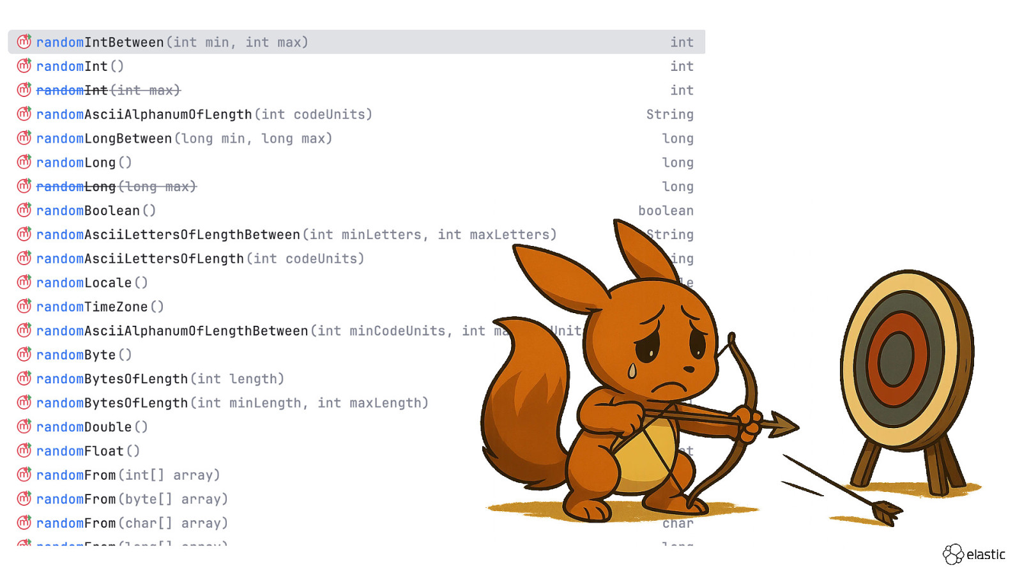Image resolution: width=1022 pixels, height=575 pixels.
Task: Click the method icon beside randomTimeZone()
Action: [24, 306]
